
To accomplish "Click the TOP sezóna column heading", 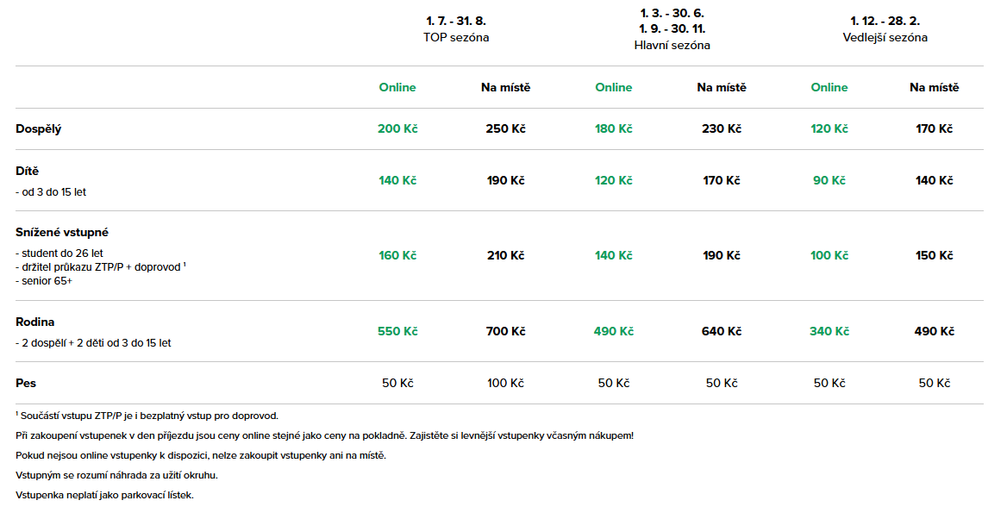I will [456, 37].
